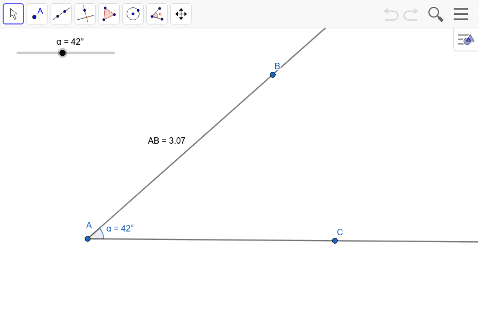Open the search magnifier
Viewport: 479px width, 331px height.
pyautogui.click(x=435, y=14)
